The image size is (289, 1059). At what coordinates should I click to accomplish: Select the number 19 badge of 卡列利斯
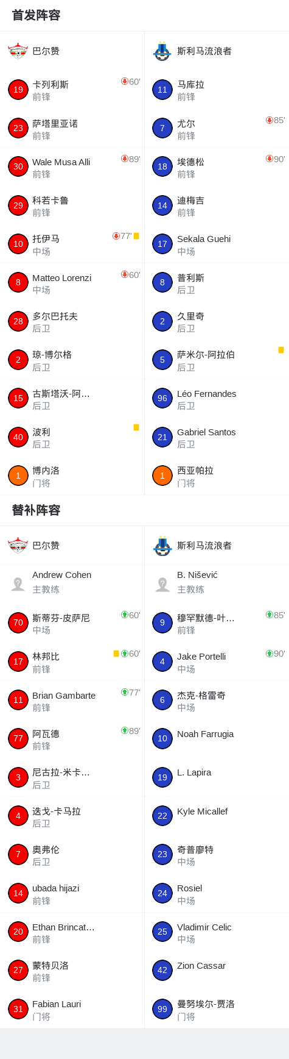click(x=18, y=90)
